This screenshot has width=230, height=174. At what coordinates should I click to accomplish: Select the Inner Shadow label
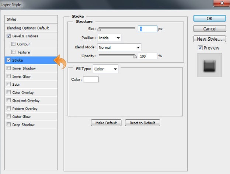coord(24,68)
